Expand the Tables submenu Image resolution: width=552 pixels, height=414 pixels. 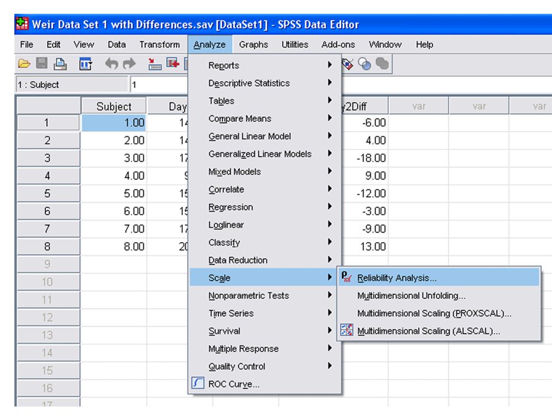(x=265, y=101)
